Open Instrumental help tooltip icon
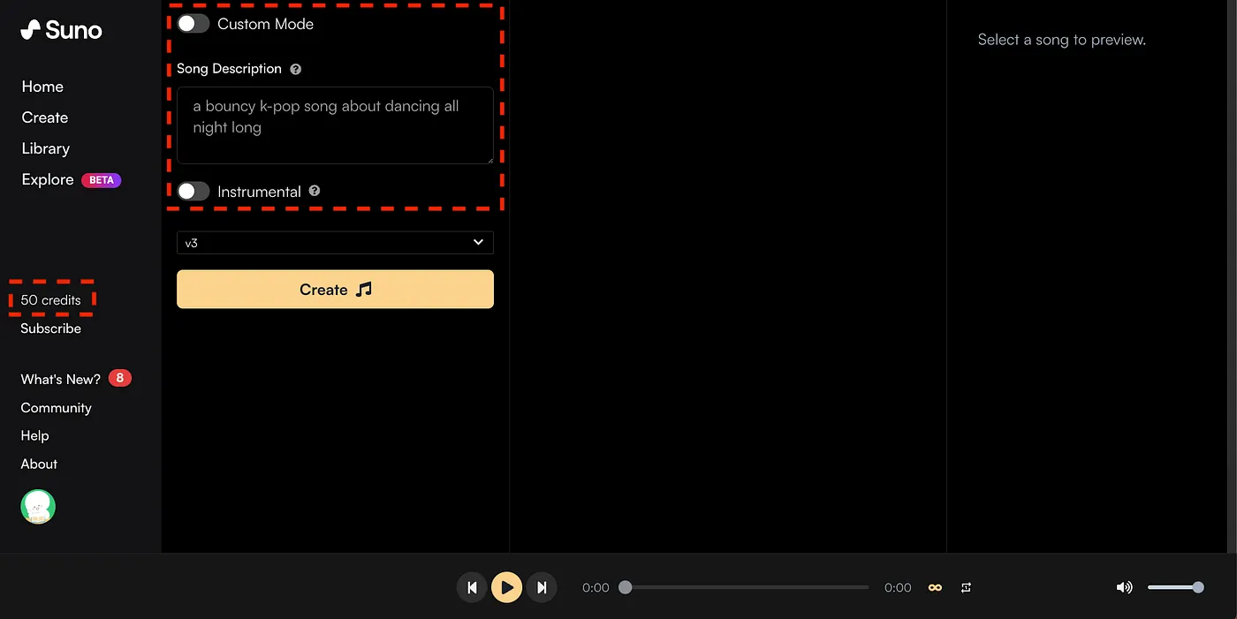1237x619 pixels. tap(315, 191)
